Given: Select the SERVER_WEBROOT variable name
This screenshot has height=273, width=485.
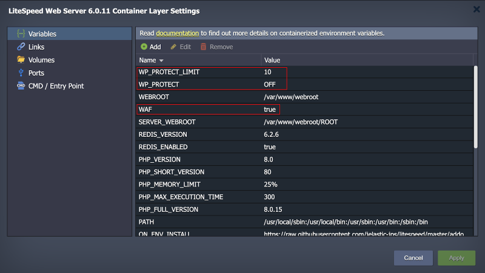Looking at the screenshot, I should tap(167, 122).
